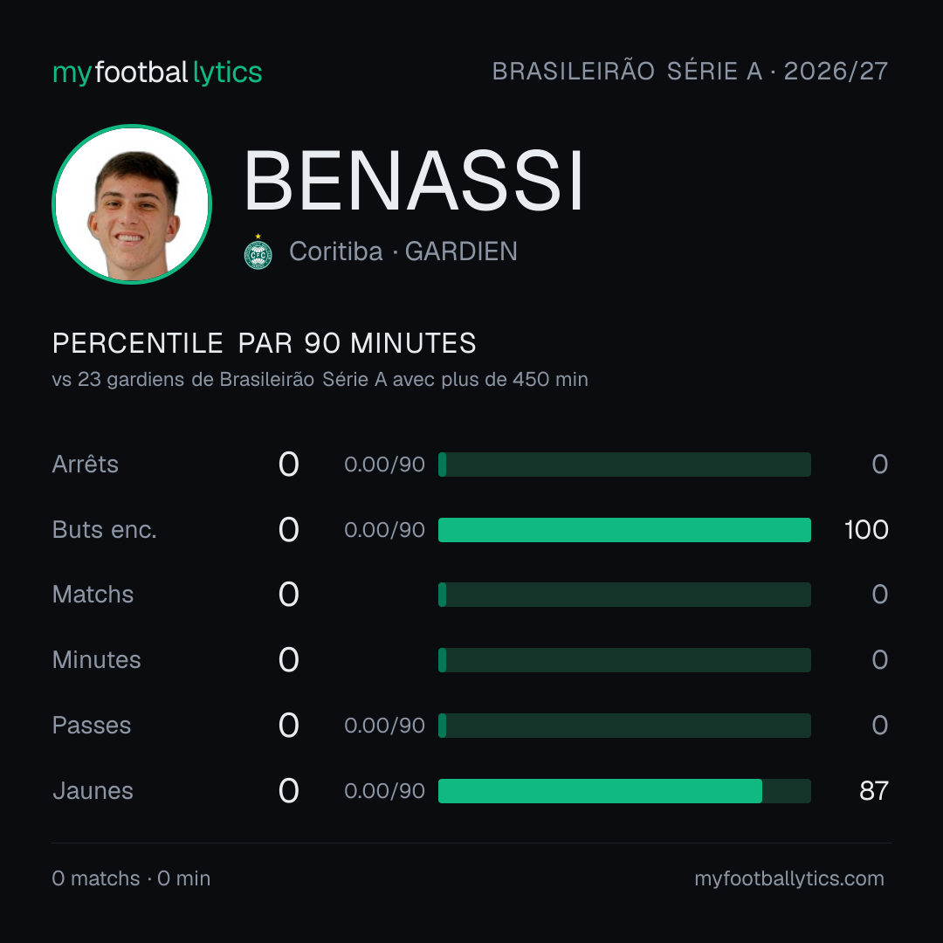Click the Passes percentile bar
The image size is (943, 943).
point(624,726)
